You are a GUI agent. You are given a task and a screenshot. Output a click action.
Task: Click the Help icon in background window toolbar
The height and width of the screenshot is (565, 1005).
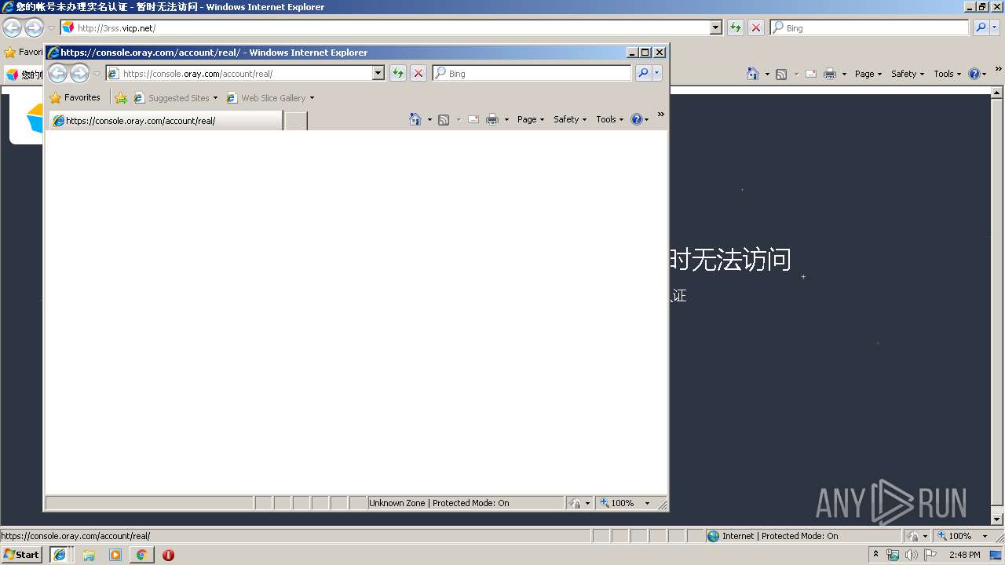[x=974, y=74]
